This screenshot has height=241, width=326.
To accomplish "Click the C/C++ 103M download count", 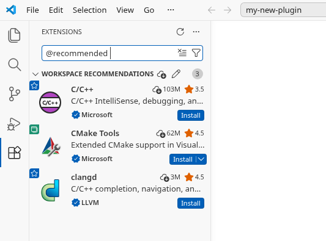I will (166, 90).
